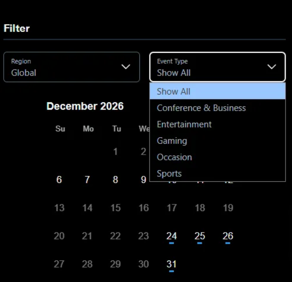Choose December 7 on the calendar
The width and height of the screenshot is (292, 282).
[x=87, y=180]
